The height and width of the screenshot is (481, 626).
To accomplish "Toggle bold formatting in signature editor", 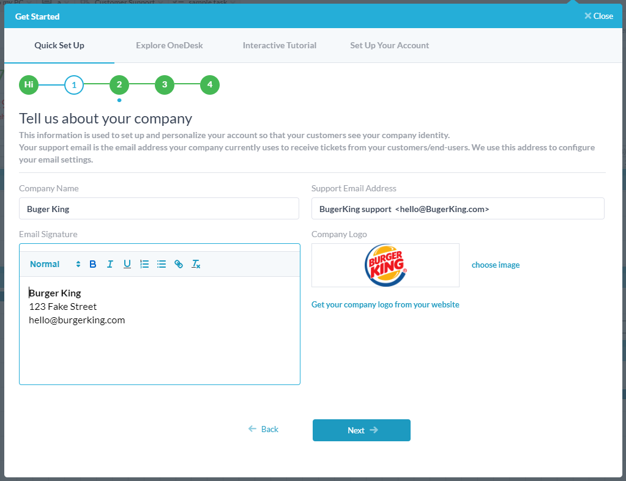I will [92, 264].
